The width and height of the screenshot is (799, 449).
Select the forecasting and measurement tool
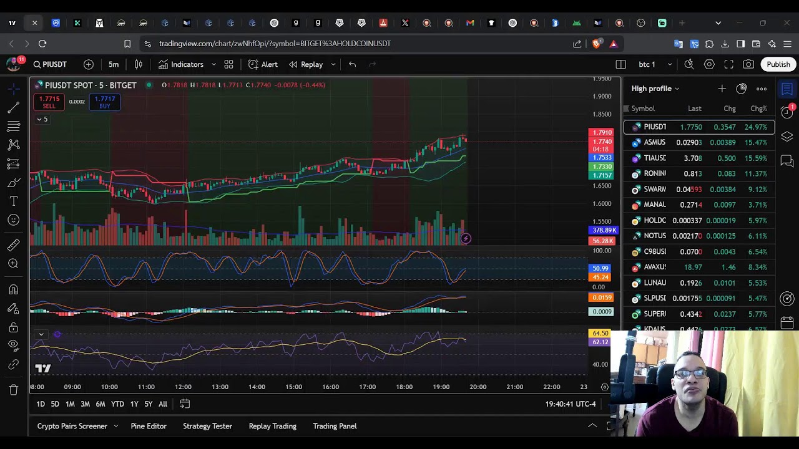point(14,163)
